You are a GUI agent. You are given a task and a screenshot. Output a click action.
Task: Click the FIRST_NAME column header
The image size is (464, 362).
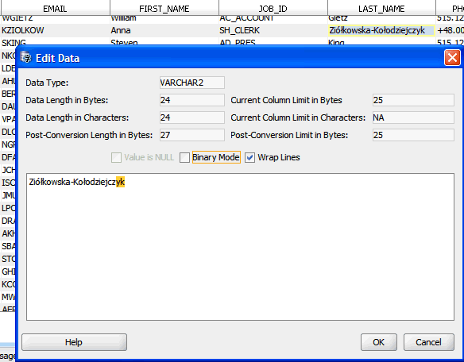click(x=164, y=8)
